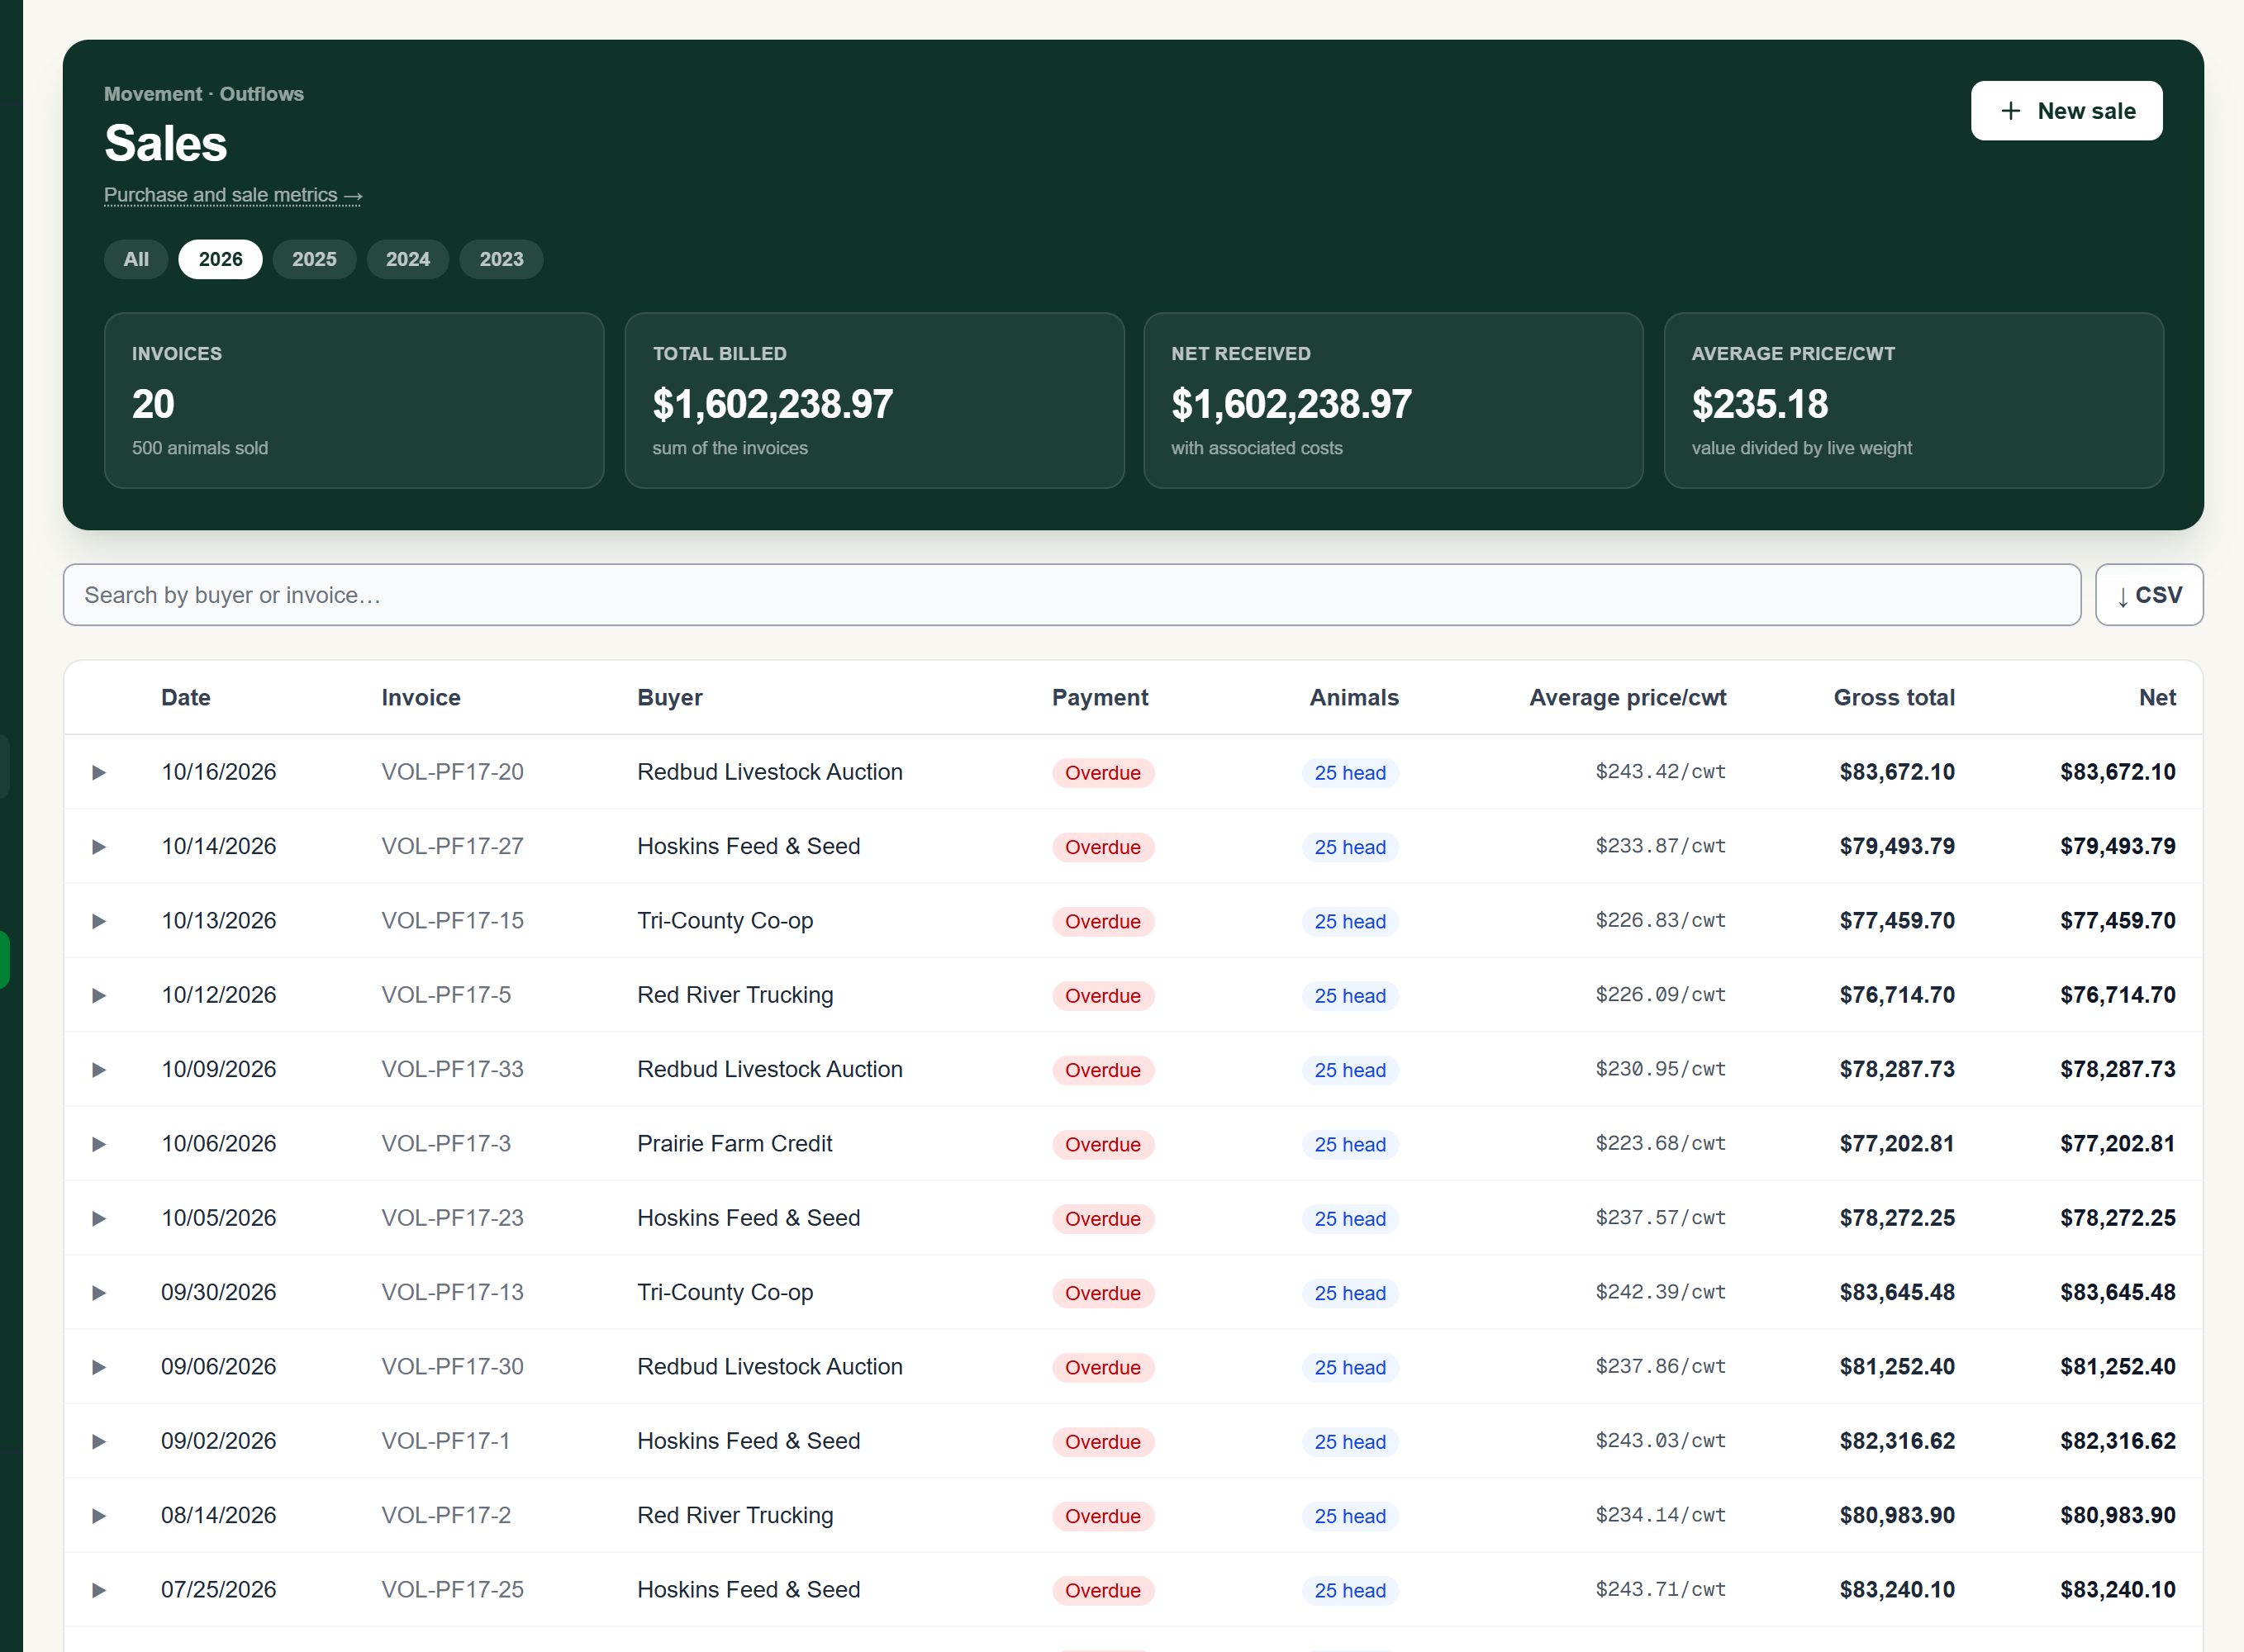Click the Buyer column header
This screenshot has width=2244, height=1652.
(670, 697)
